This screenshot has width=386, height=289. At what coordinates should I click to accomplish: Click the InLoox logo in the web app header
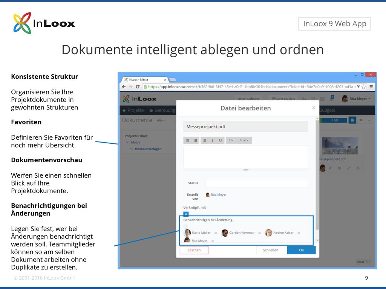(139, 99)
